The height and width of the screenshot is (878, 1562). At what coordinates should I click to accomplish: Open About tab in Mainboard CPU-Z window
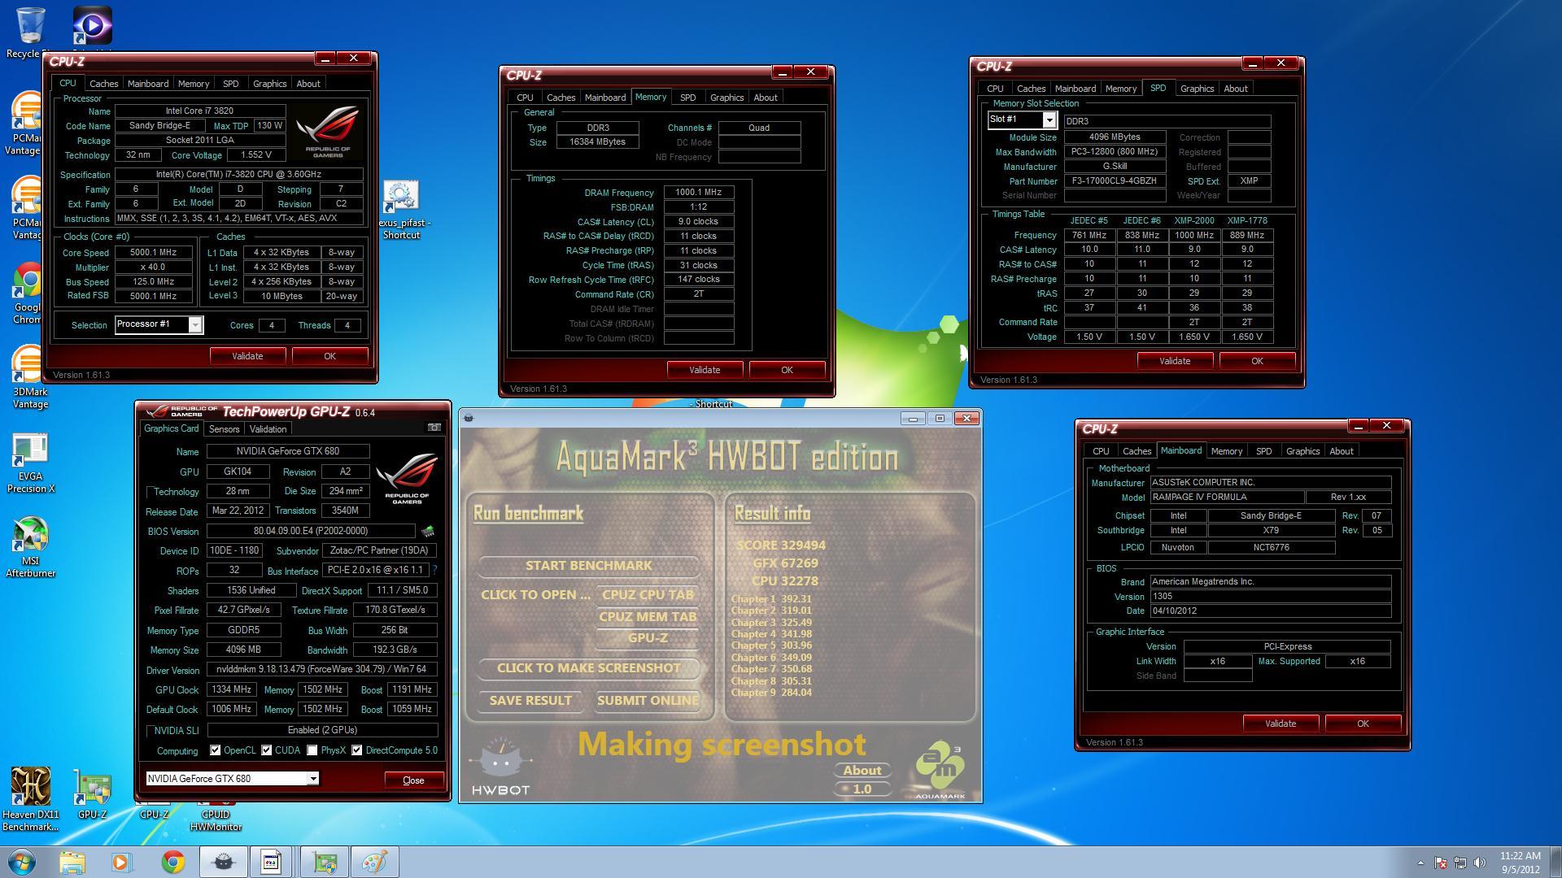click(x=1342, y=451)
